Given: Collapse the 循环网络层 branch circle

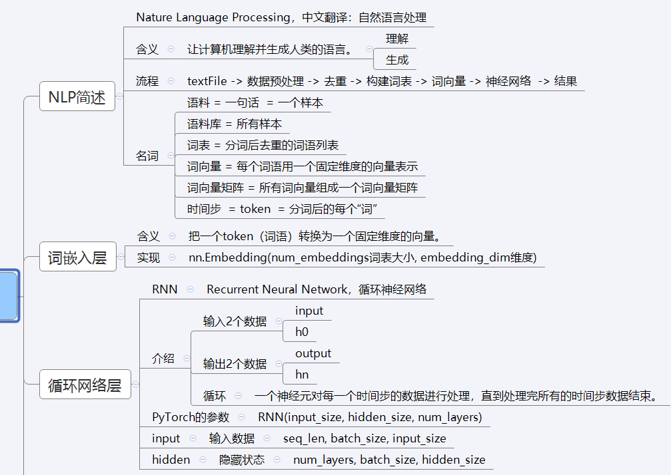Looking at the screenshot, I should pyautogui.click(x=137, y=384).
